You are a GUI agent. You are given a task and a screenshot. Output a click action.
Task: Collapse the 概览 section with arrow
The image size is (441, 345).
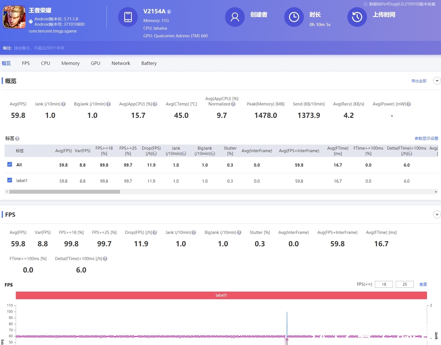(x=437, y=81)
